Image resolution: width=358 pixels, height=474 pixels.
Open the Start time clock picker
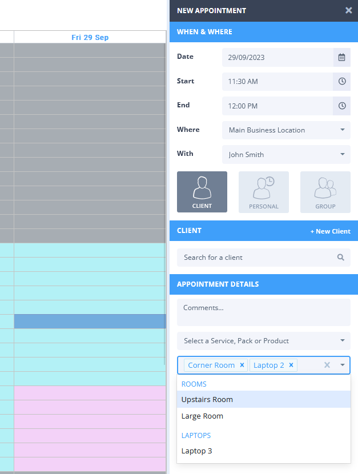(x=341, y=81)
